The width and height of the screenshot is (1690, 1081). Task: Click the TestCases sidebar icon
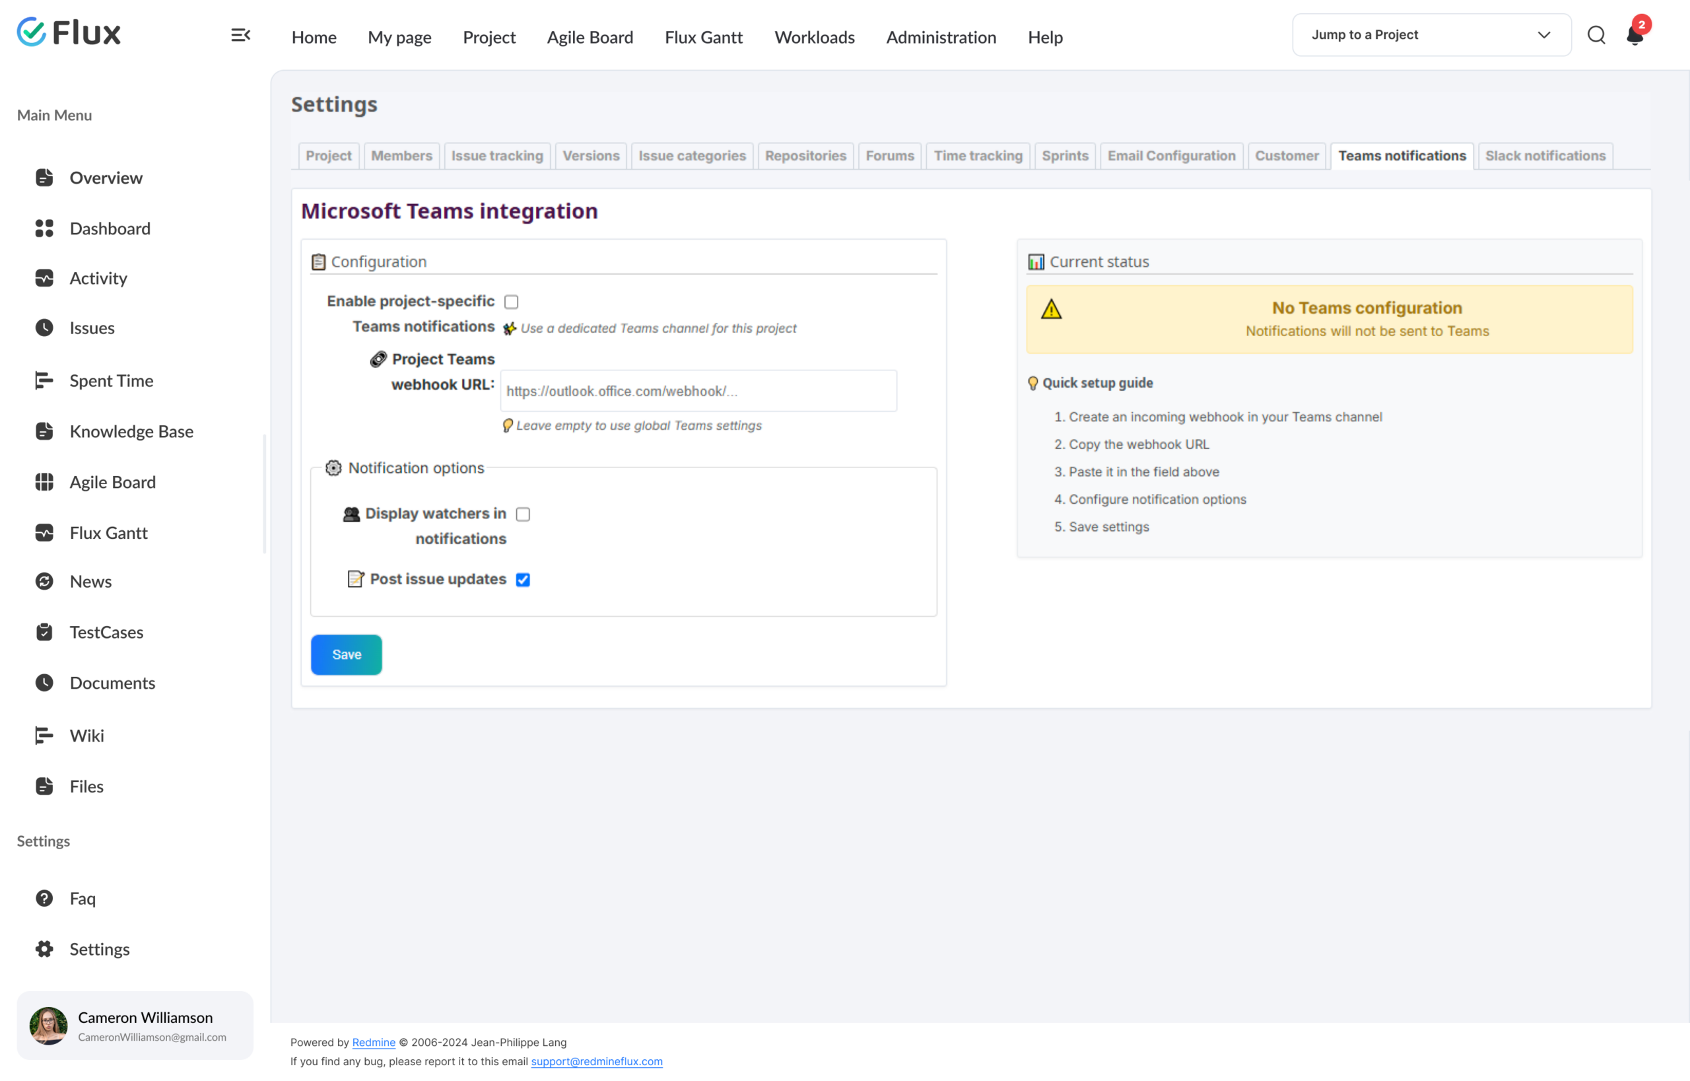(44, 633)
